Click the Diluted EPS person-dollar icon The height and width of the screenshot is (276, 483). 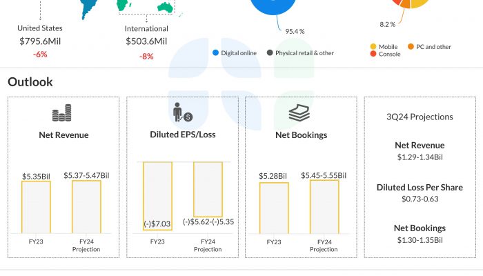pyautogui.click(x=182, y=112)
